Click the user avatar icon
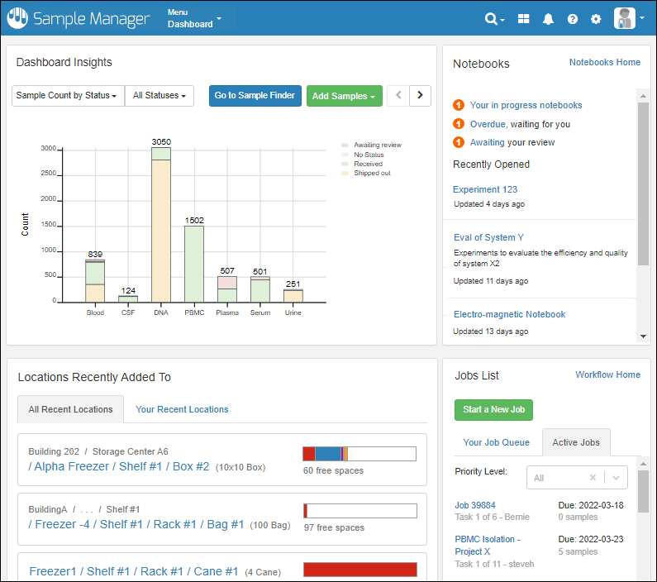The width and height of the screenshot is (657, 582). [x=625, y=18]
